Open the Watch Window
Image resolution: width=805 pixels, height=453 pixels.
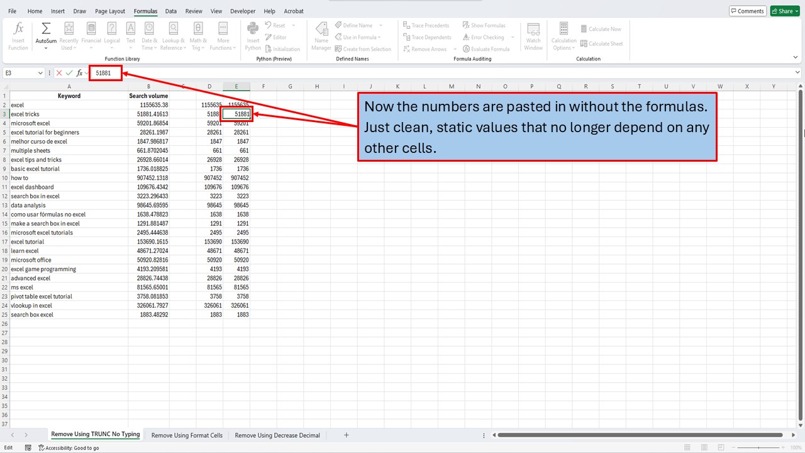pyautogui.click(x=533, y=36)
